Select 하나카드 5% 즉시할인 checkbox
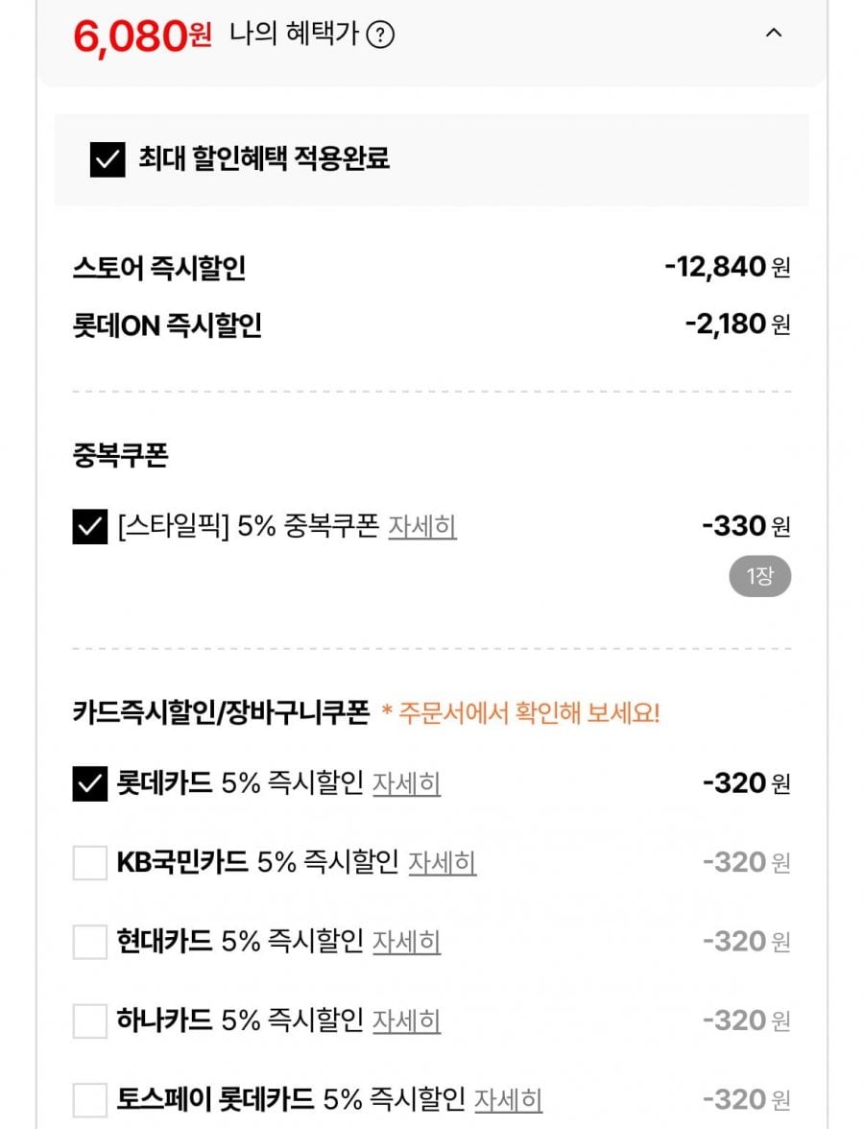The height and width of the screenshot is (1129, 864). (90, 1021)
